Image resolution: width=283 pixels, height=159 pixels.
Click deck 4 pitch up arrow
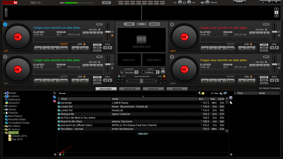(277, 80)
